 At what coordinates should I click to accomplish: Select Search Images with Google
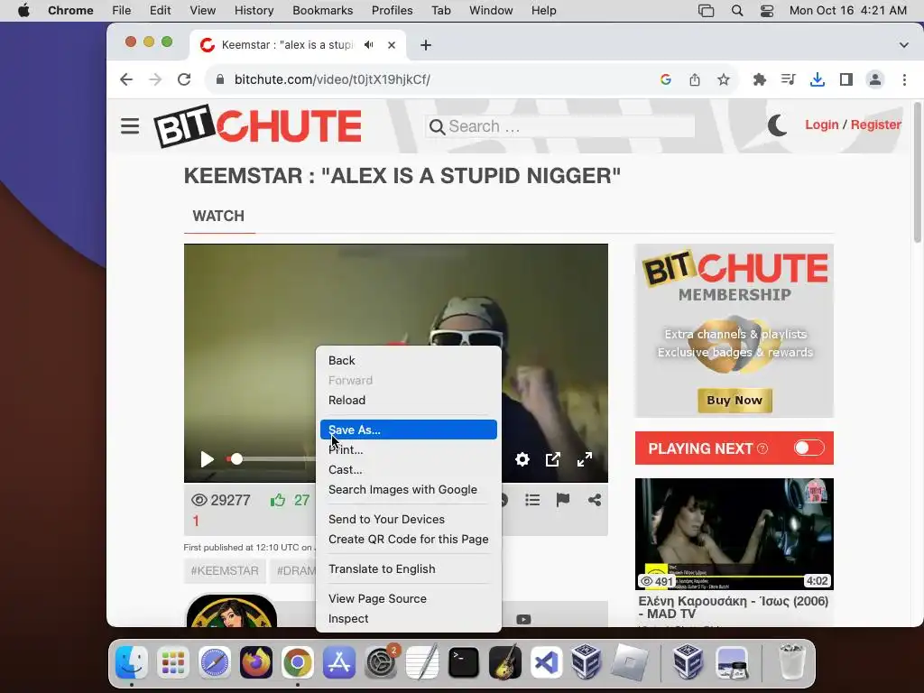[x=409, y=490]
